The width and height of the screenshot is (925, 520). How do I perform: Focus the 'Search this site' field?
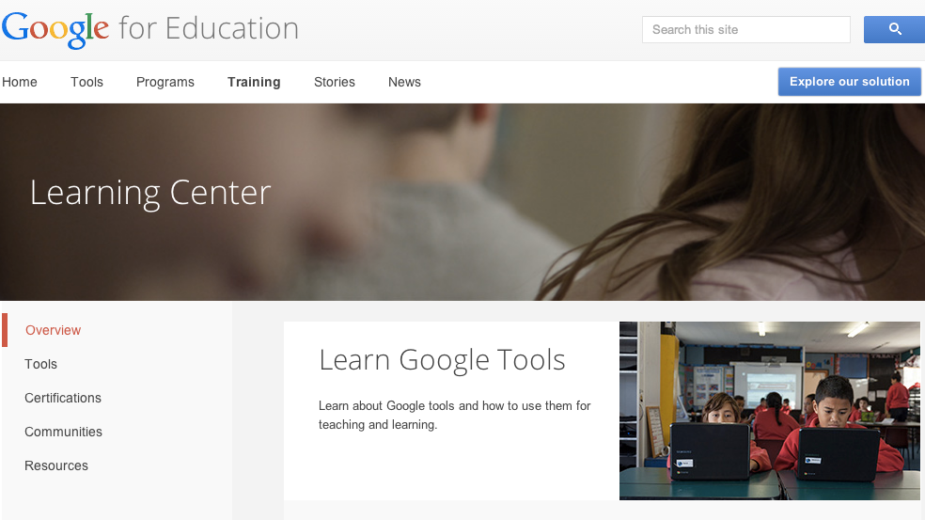[x=745, y=30]
